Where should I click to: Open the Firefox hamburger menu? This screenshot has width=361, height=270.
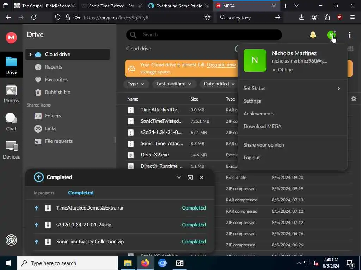pyautogui.click(x=353, y=18)
